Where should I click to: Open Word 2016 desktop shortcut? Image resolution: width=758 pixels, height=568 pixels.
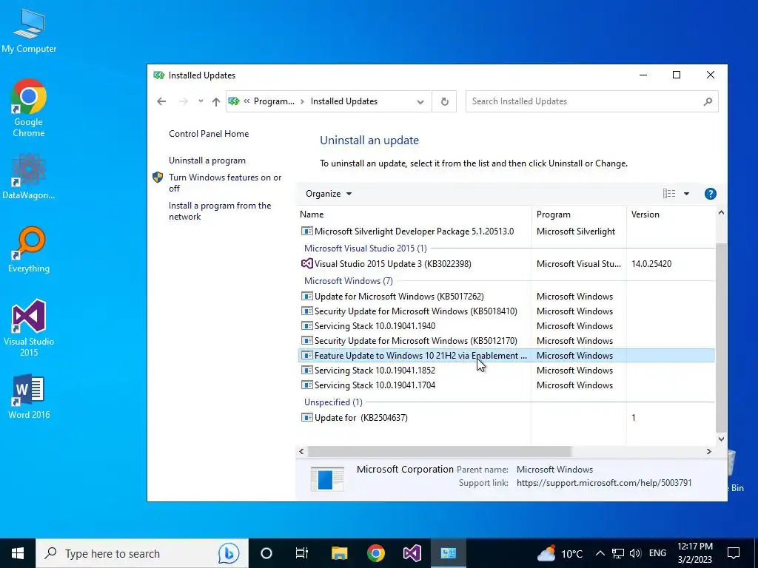pos(29,396)
